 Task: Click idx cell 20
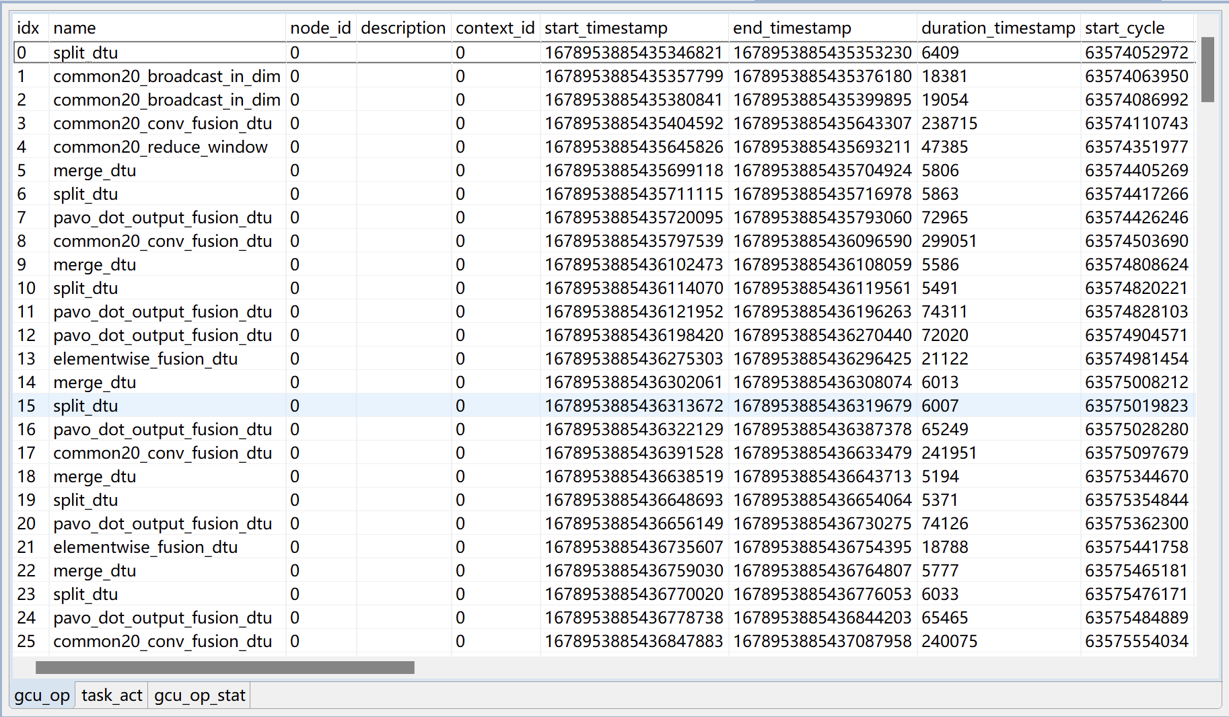[26, 523]
